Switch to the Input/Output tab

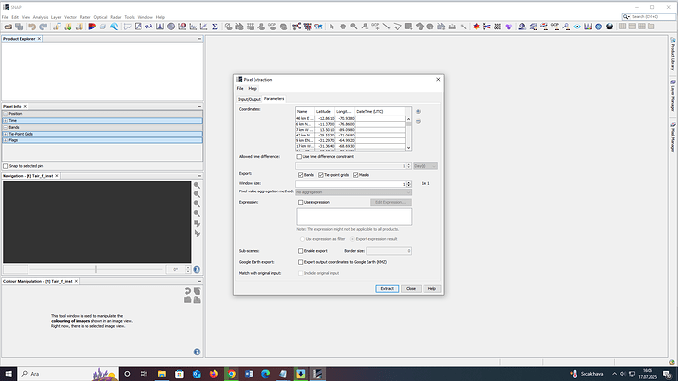tap(250, 99)
